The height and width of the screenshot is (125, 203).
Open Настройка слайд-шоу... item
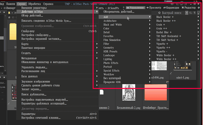point(57,35)
